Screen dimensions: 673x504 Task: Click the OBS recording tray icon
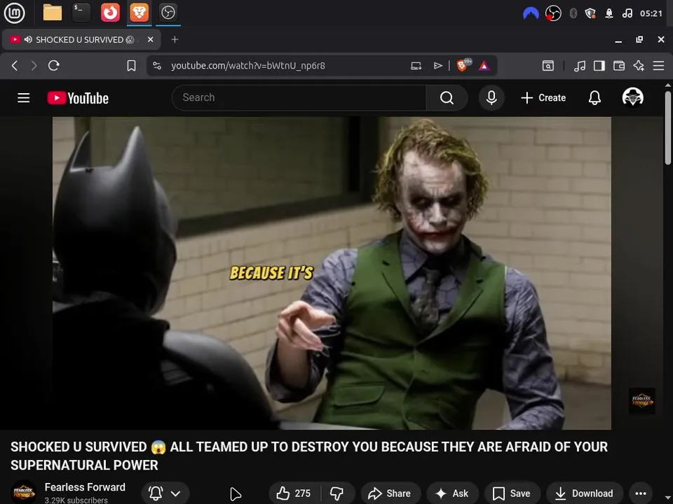pos(553,14)
